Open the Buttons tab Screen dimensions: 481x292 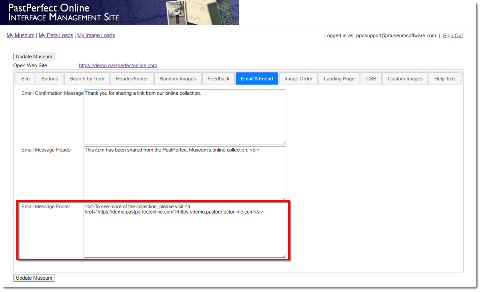click(x=49, y=79)
